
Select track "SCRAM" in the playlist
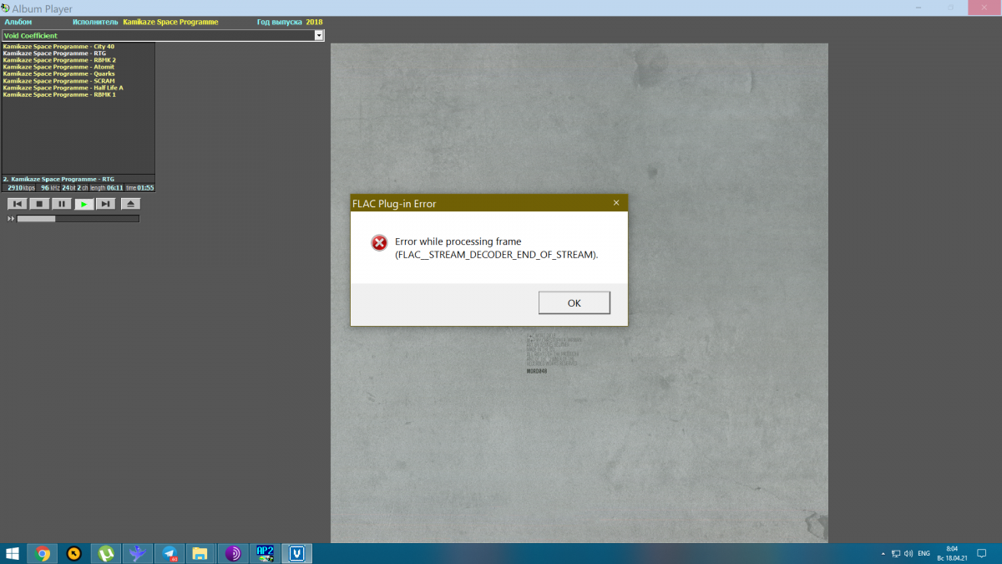tap(58, 81)
